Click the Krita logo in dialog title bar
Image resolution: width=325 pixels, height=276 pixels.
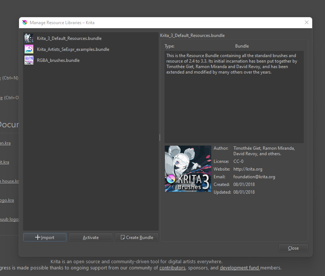25,22
